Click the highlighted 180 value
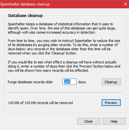The height and width of the screenshot is (130, 129). click(x=67, y=82)
